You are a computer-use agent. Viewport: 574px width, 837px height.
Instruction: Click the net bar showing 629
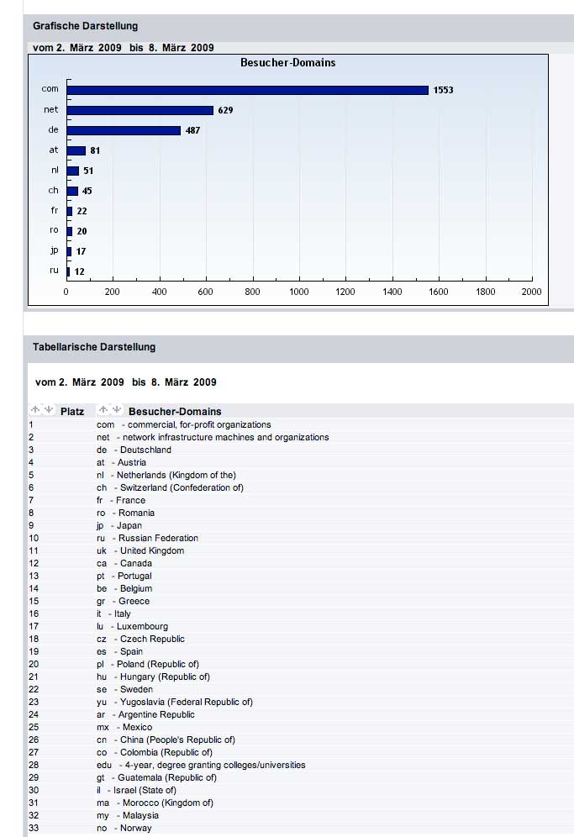point(140,110)
